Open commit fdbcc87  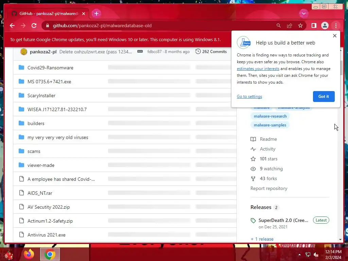tap(155, 52)
